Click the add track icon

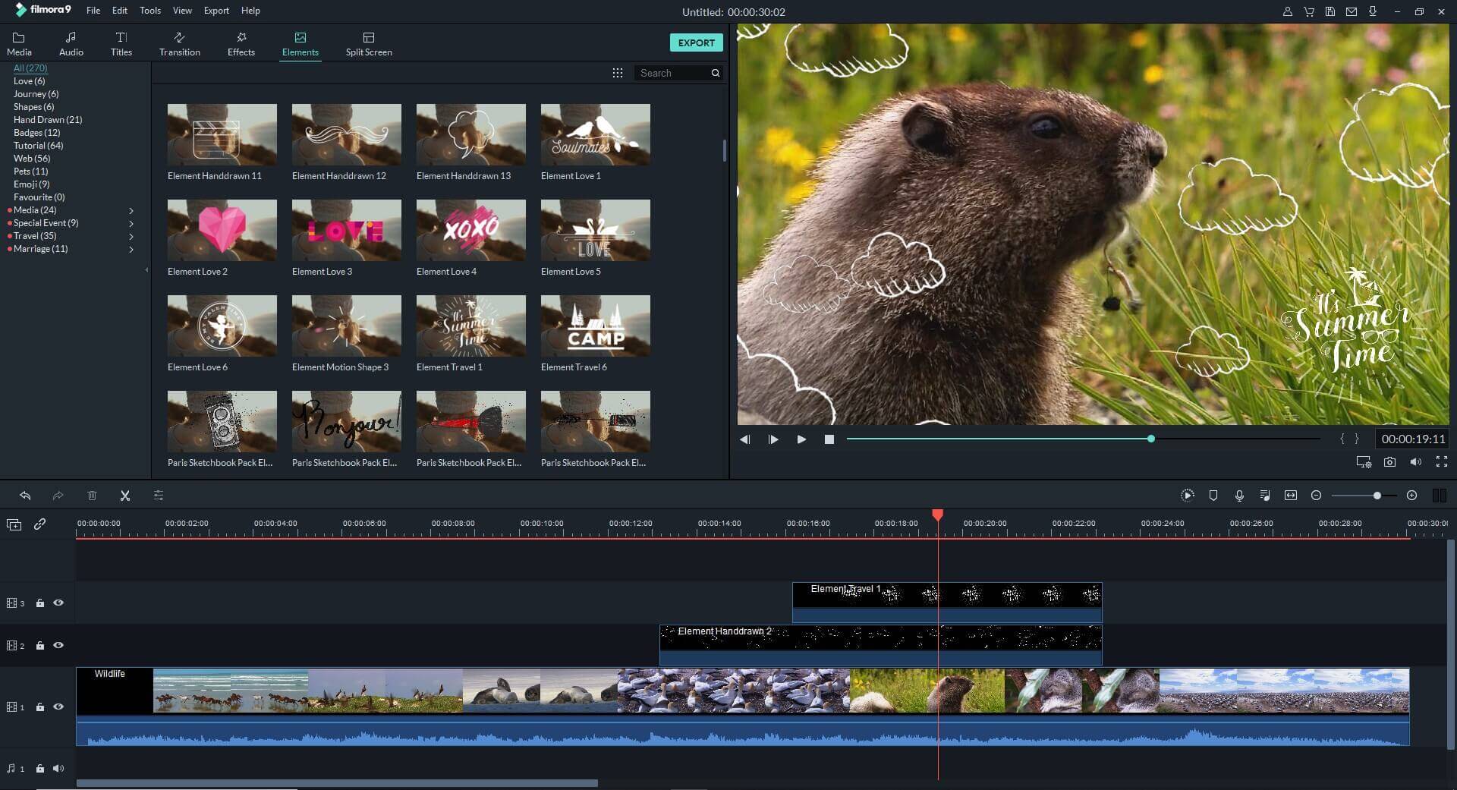pos(14,524)
